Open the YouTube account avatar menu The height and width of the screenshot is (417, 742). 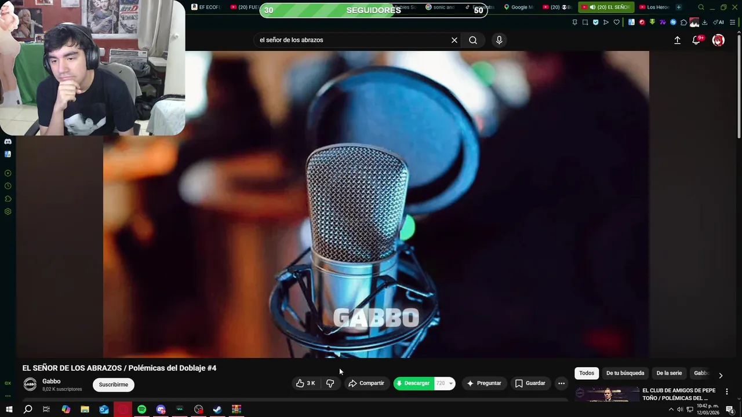tap(718, 40)
